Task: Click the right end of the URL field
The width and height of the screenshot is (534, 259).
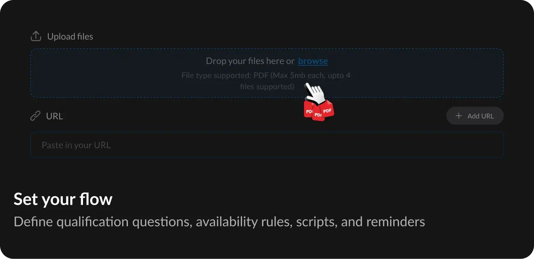Action: coord(486,145)
